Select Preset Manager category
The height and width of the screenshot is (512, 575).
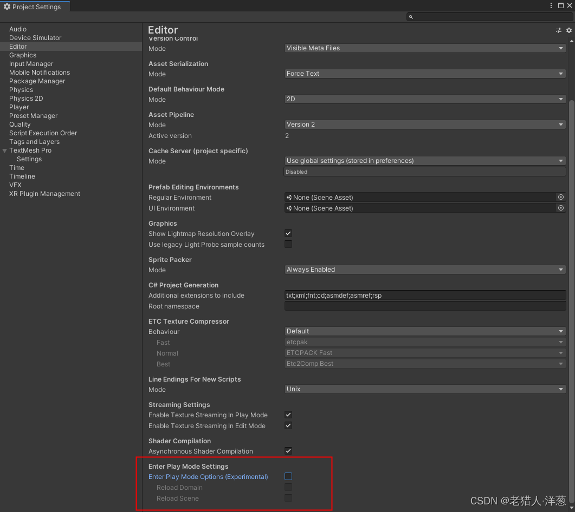pyautogui.click(x=34, y=116)
